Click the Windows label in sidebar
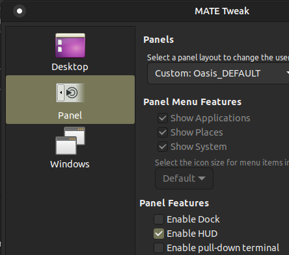Image resolution: width=289 pixels, height=255 pixels. 70,164
